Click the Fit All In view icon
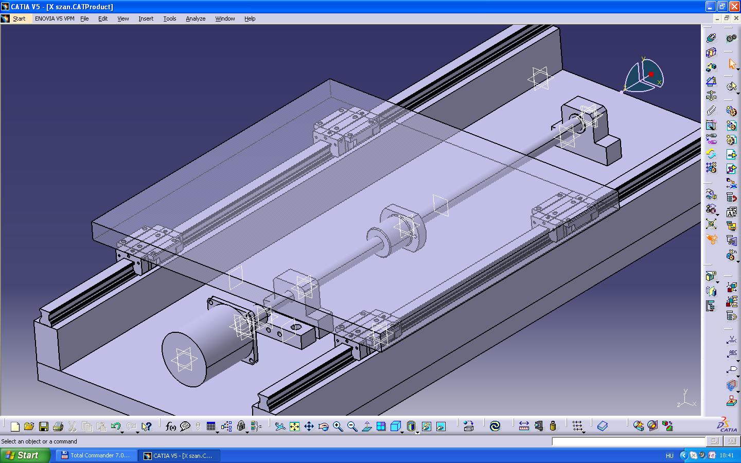741x463 pixels. 294,426
